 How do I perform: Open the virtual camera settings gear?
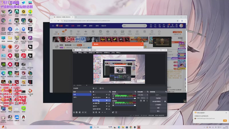click(165, 101)
